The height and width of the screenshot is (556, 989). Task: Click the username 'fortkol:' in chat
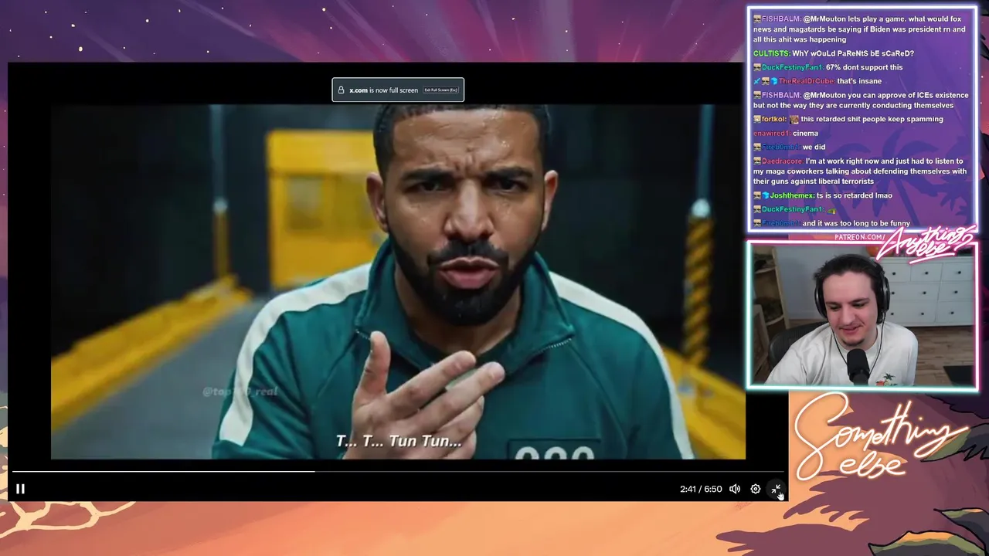pyautogui.click(x=773, y=119)
